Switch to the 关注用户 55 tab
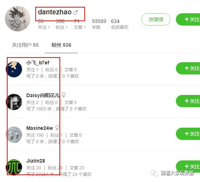 point(25,45)
